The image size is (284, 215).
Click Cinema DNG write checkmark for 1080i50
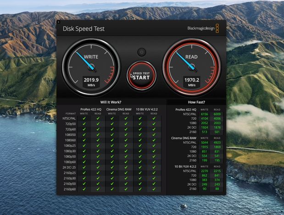pyautogui.click(x=112, y=135)
